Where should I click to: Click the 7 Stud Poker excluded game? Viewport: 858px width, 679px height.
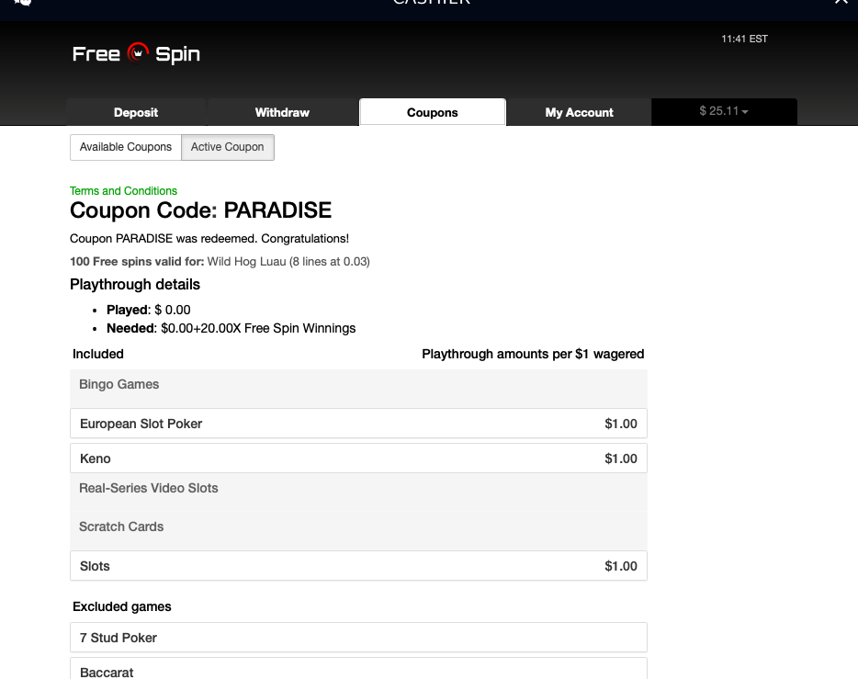tap(358, 637)
